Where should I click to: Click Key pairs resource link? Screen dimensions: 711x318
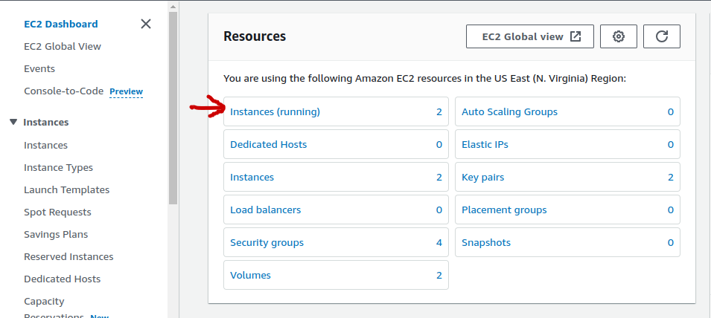tap(483, 178)
